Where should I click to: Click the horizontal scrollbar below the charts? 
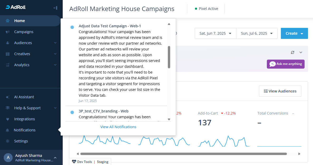[x=183, y=154]
